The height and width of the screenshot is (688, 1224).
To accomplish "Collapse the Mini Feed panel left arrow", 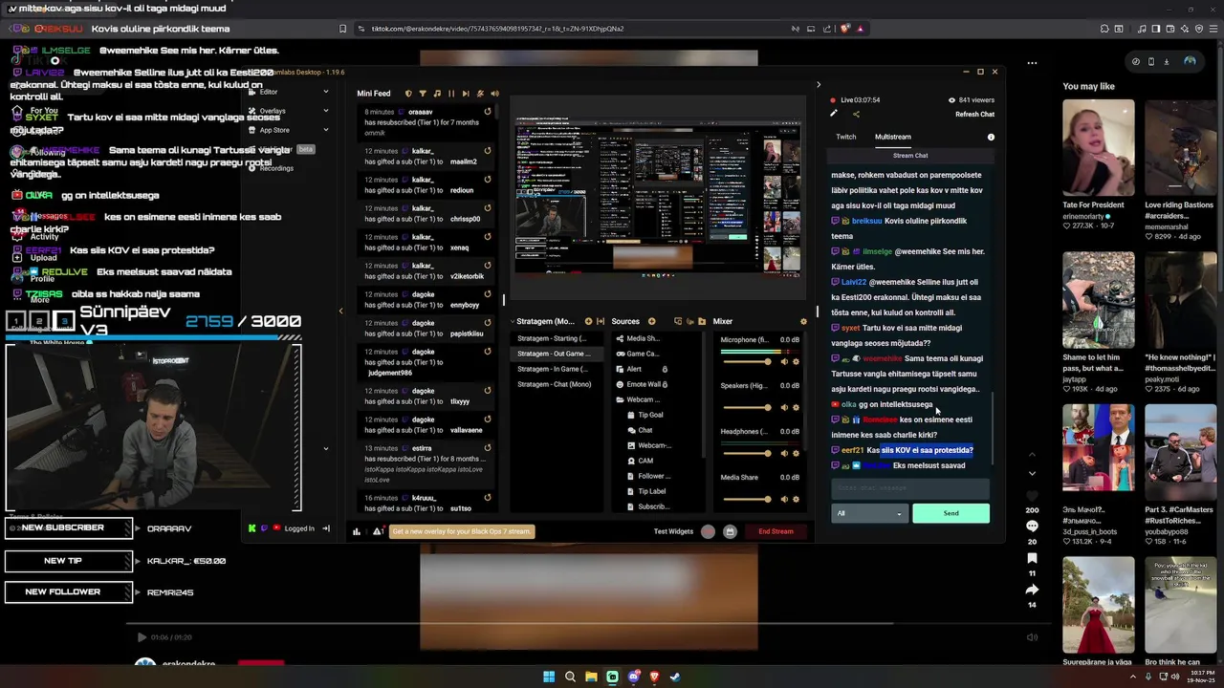I will (341, 311).
